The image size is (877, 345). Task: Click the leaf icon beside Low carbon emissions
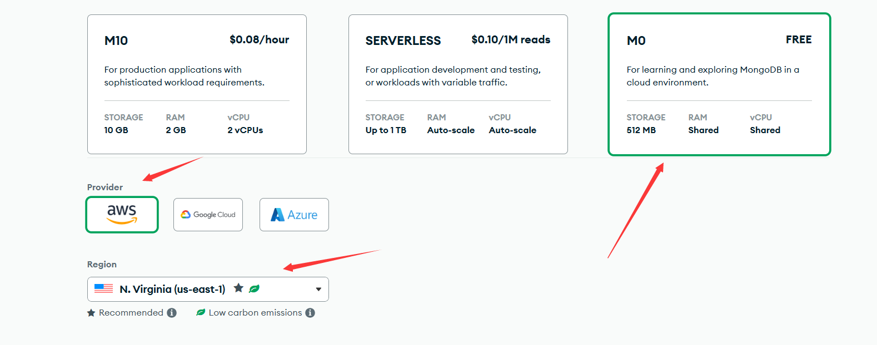pos(201,312)
